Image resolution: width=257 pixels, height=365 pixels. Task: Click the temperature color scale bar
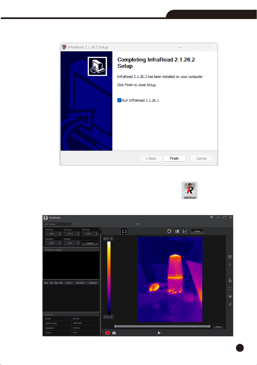point(109,278)
